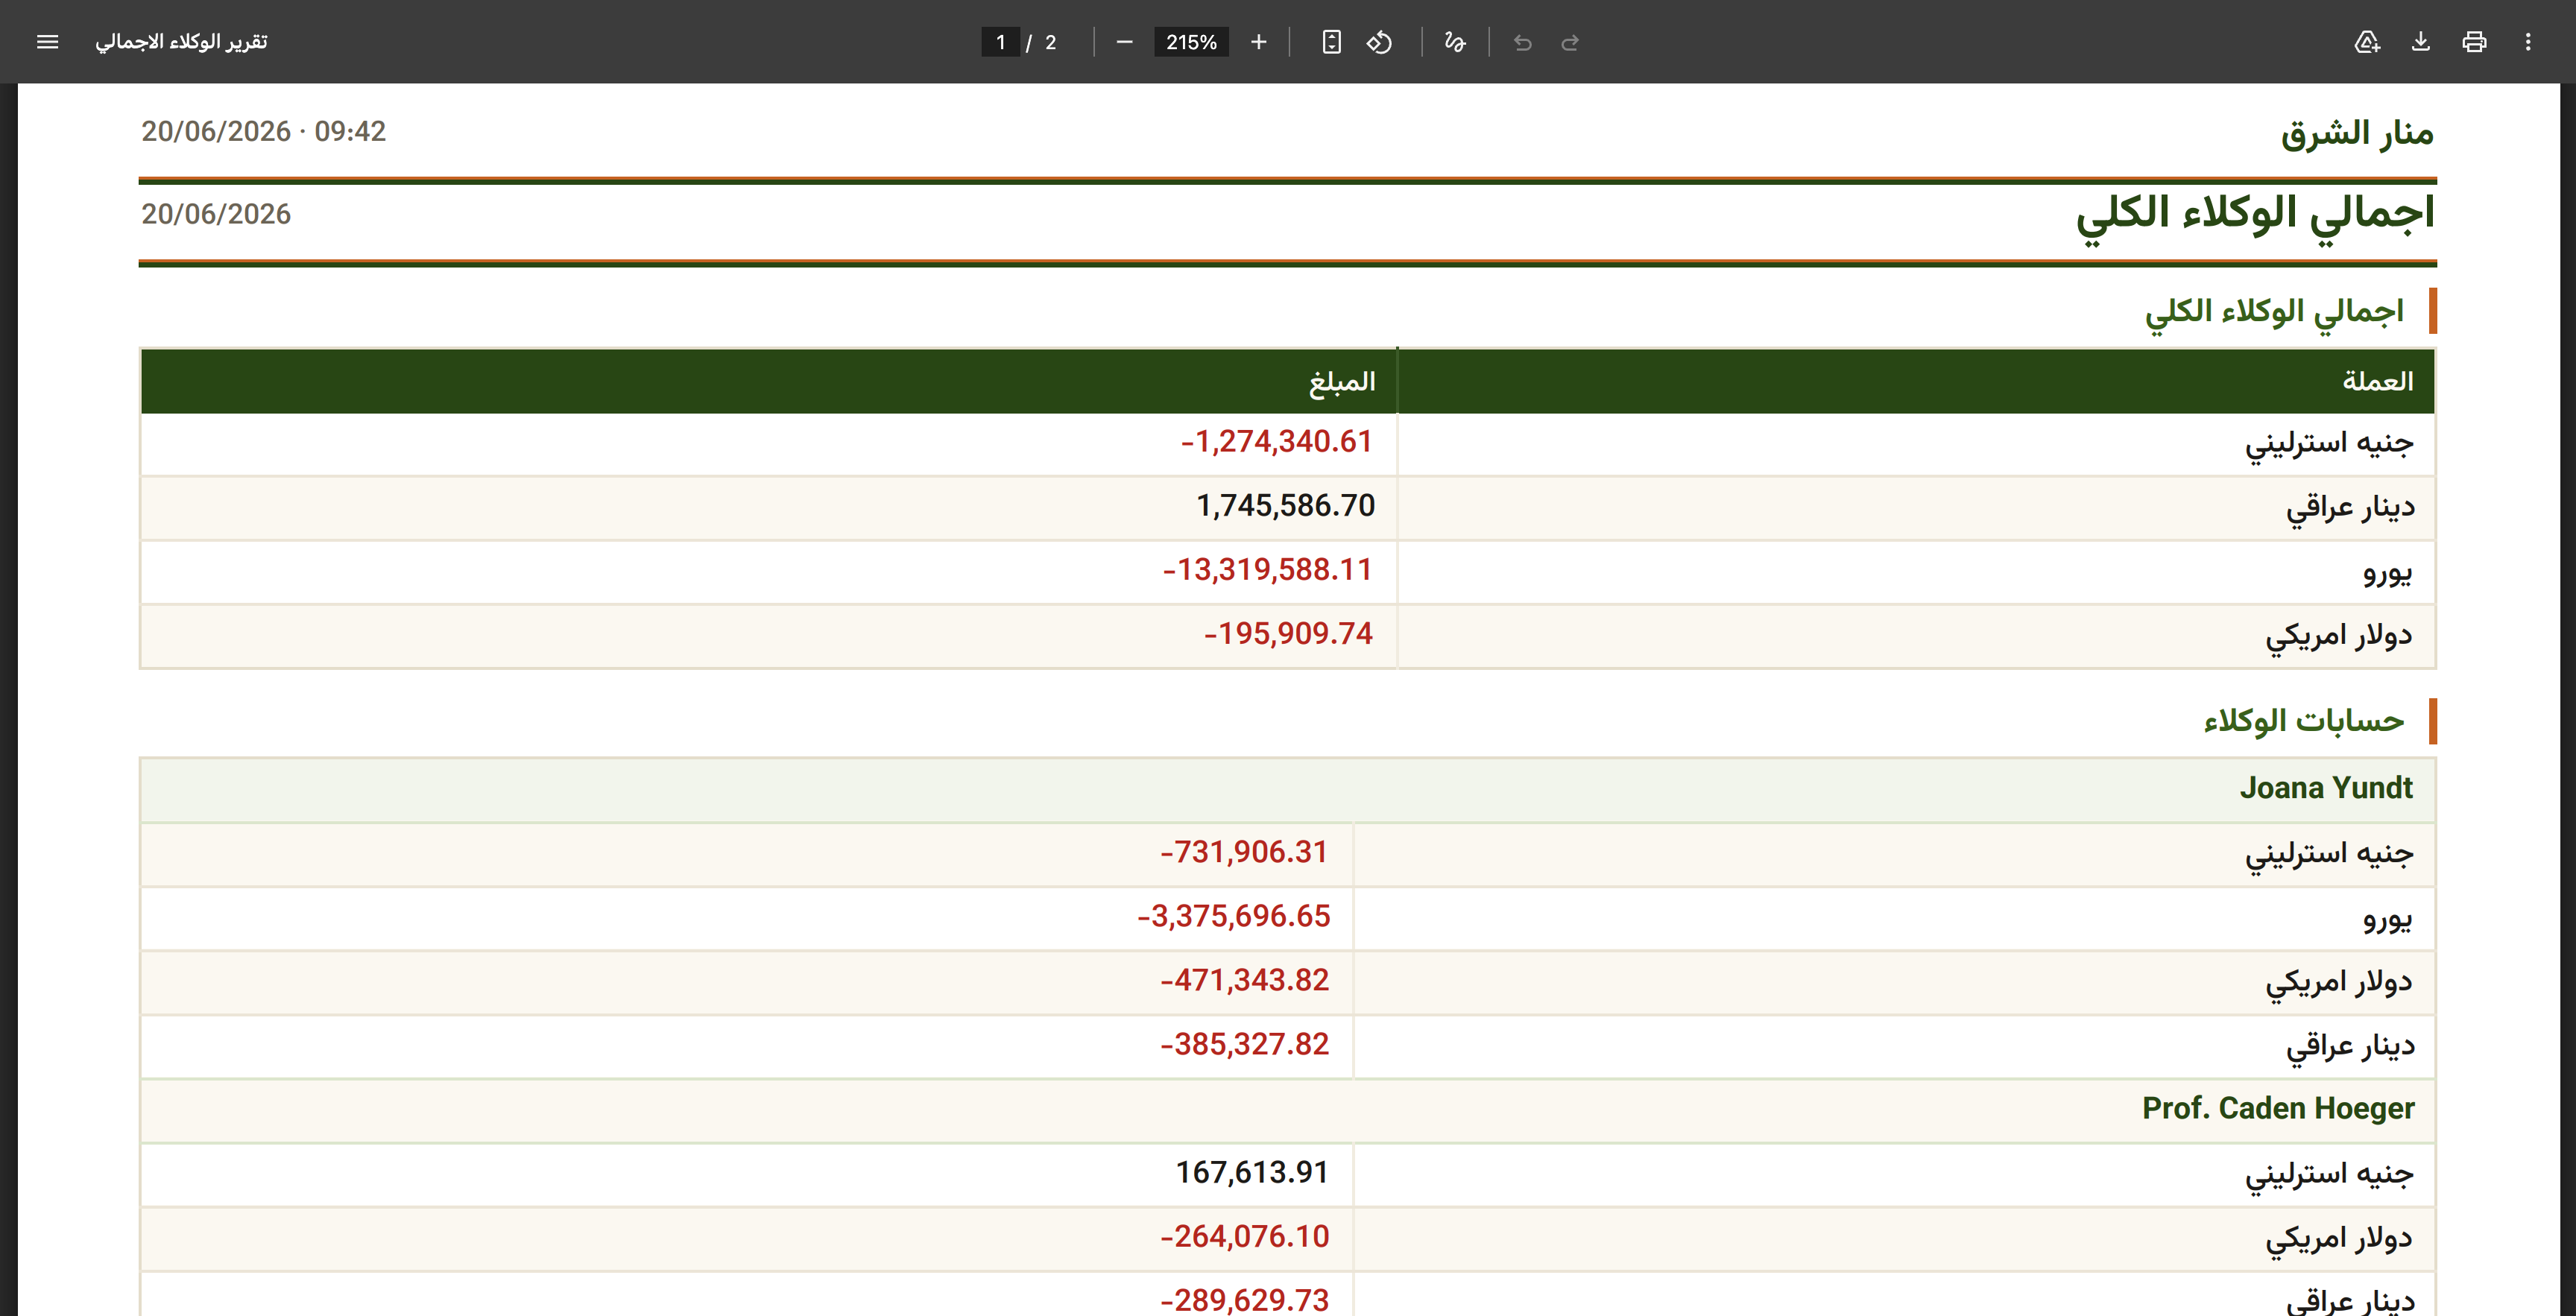Open the sidebar hamburger menu
2576x1316 pixels.
pyautogui.click(x=47, y=42)
